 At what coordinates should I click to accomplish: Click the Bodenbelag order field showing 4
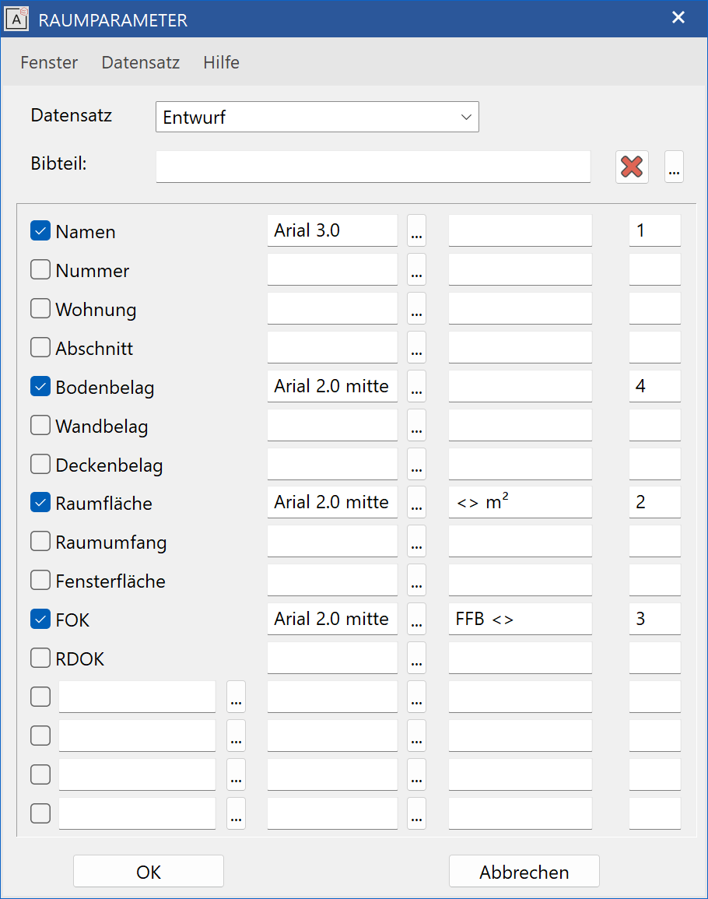(654, 386)
